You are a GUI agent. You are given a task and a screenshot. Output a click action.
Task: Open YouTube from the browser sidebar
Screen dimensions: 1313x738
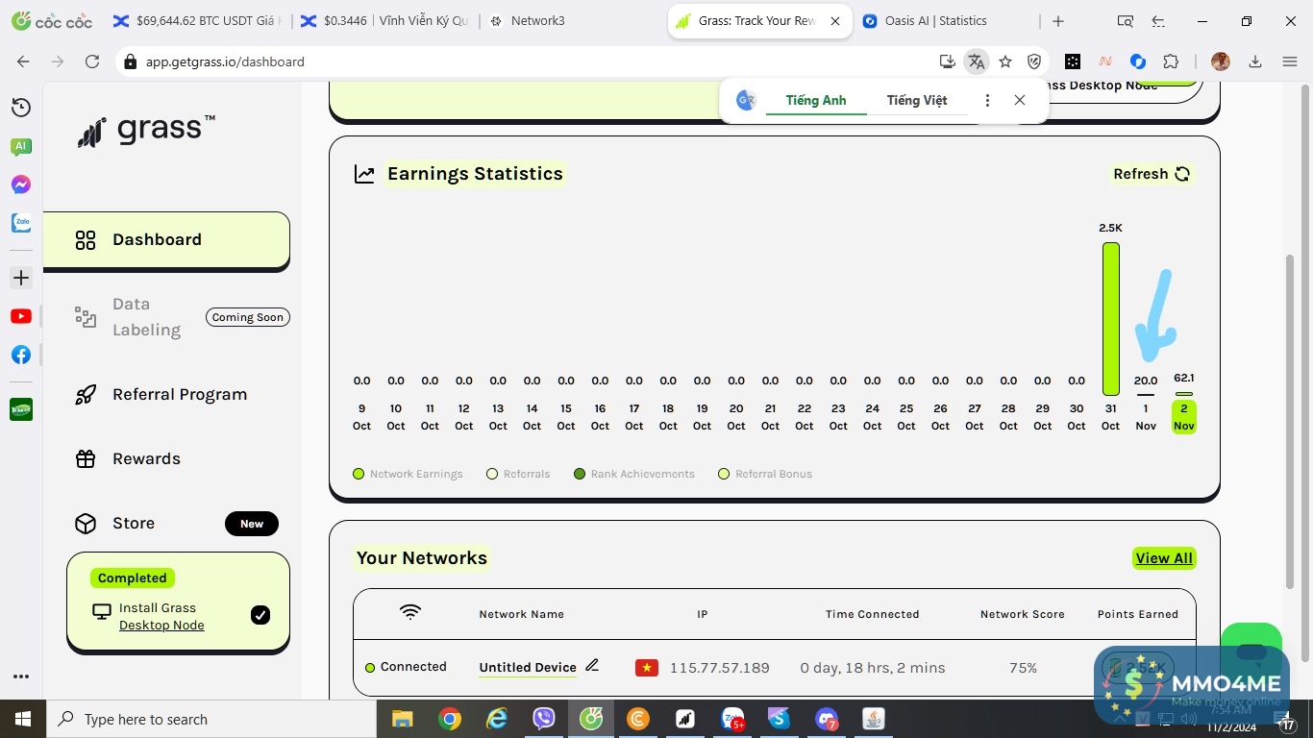coord(21,316)
